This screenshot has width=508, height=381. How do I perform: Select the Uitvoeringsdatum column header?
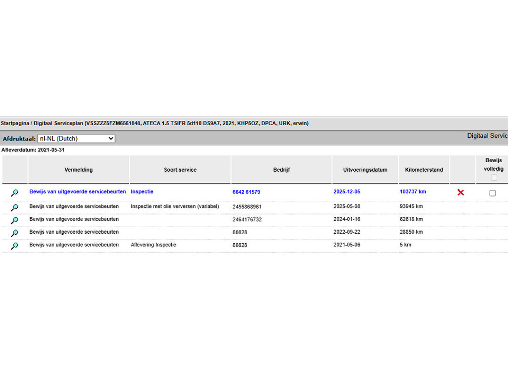[365, 170]
